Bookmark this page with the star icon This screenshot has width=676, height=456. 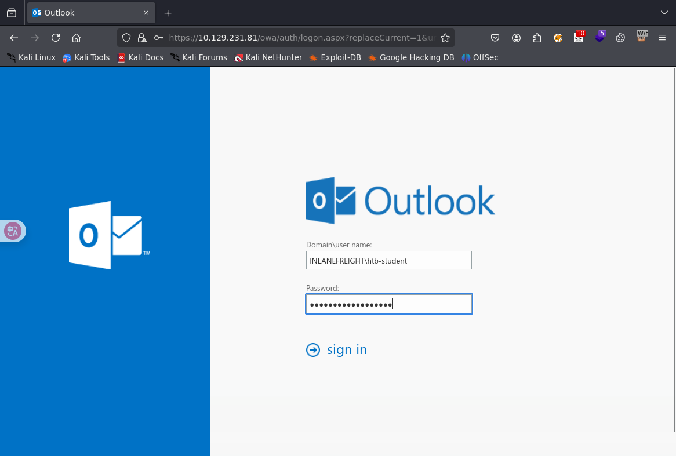point(445,38)
